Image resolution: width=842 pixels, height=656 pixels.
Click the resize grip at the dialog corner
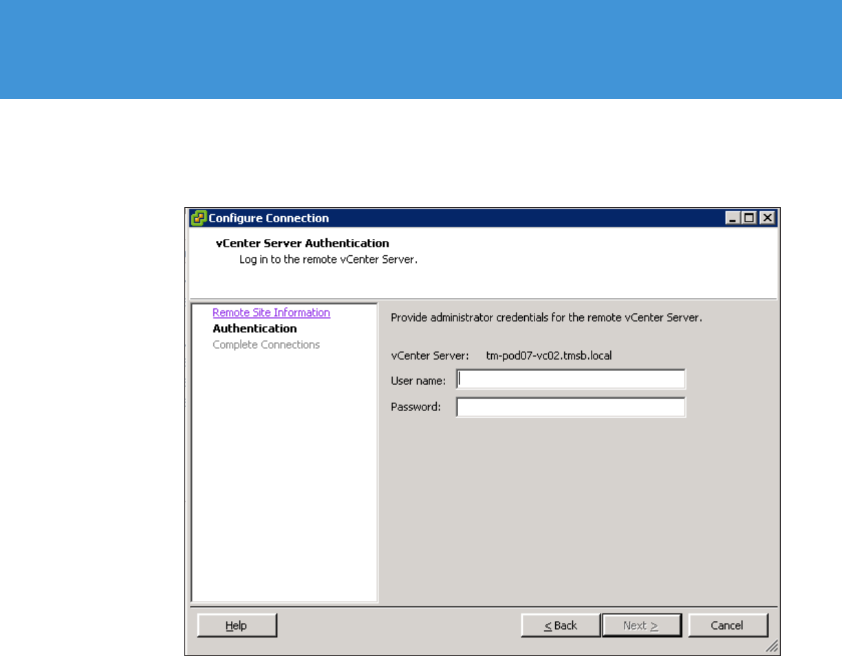772,645
